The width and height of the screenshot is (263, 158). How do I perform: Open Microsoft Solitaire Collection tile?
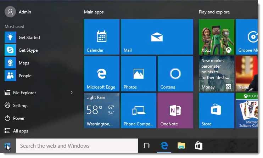pos(247,111)
